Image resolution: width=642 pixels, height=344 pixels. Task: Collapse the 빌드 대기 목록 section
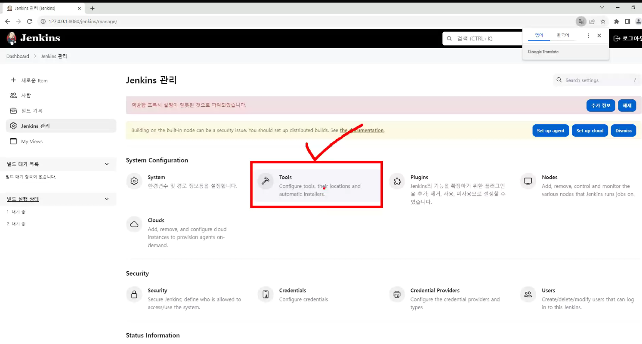107,164
